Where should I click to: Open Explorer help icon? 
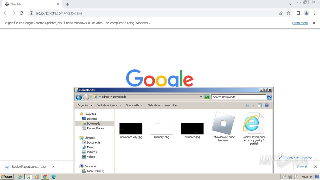267,105
